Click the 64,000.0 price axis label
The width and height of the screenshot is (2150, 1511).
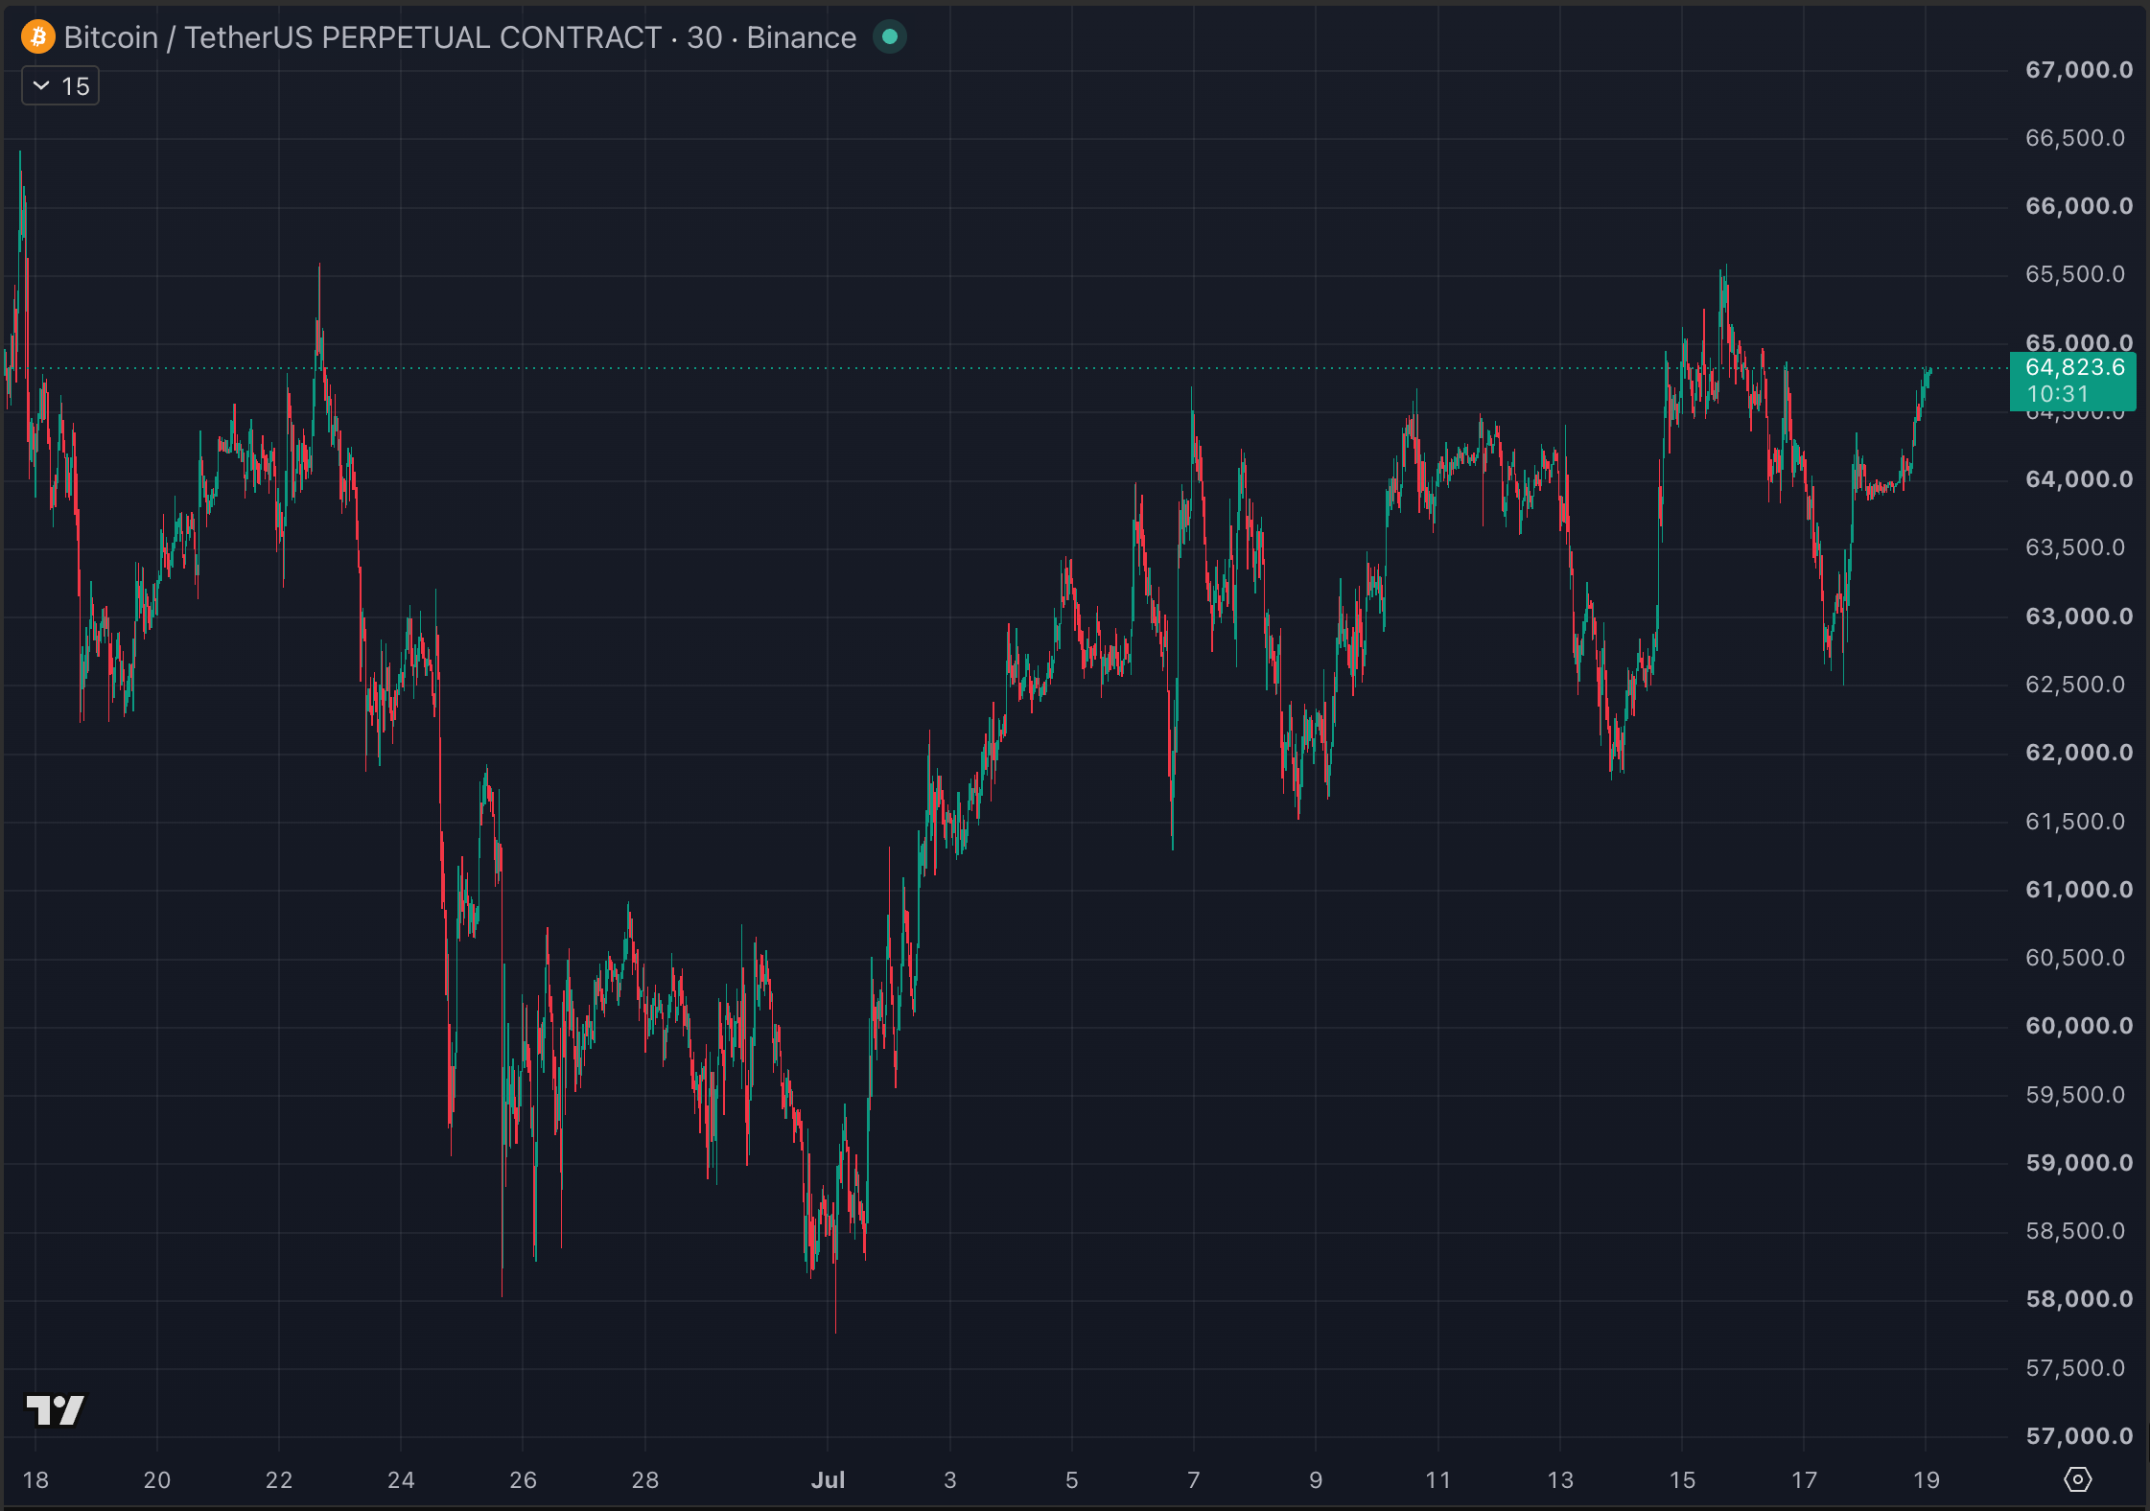[x=2079, y=479]
